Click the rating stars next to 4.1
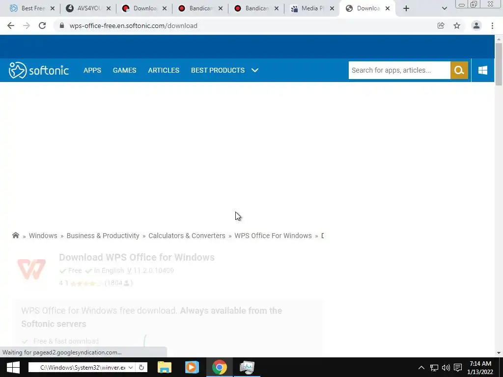The width and height of the screenshot is (503, 377). (85, 283)
